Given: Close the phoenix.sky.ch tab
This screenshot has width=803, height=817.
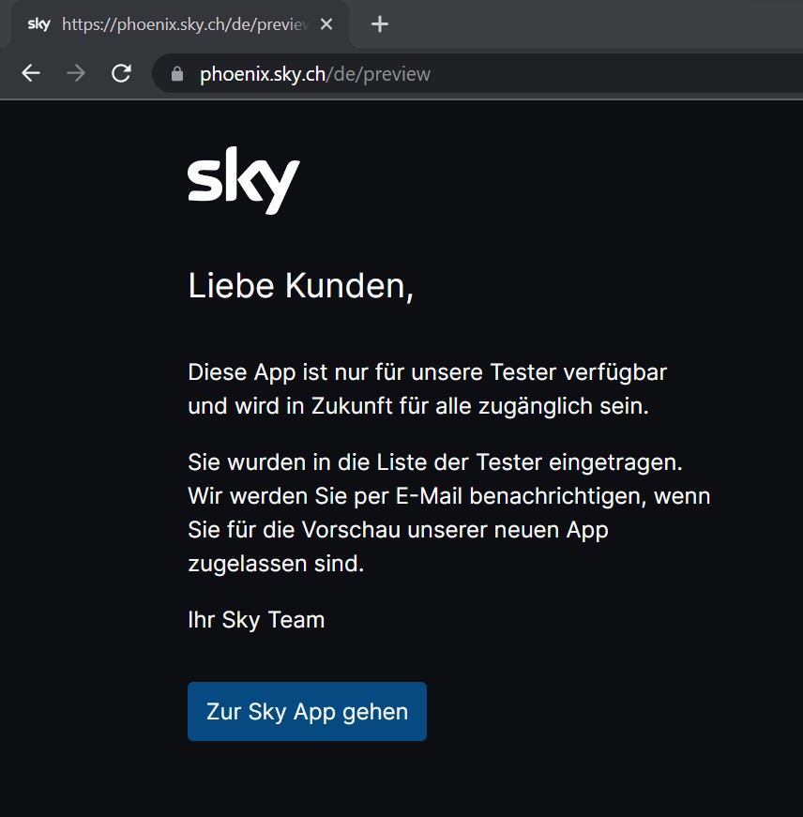Looking at the screenshot, I should coord(326,24).
